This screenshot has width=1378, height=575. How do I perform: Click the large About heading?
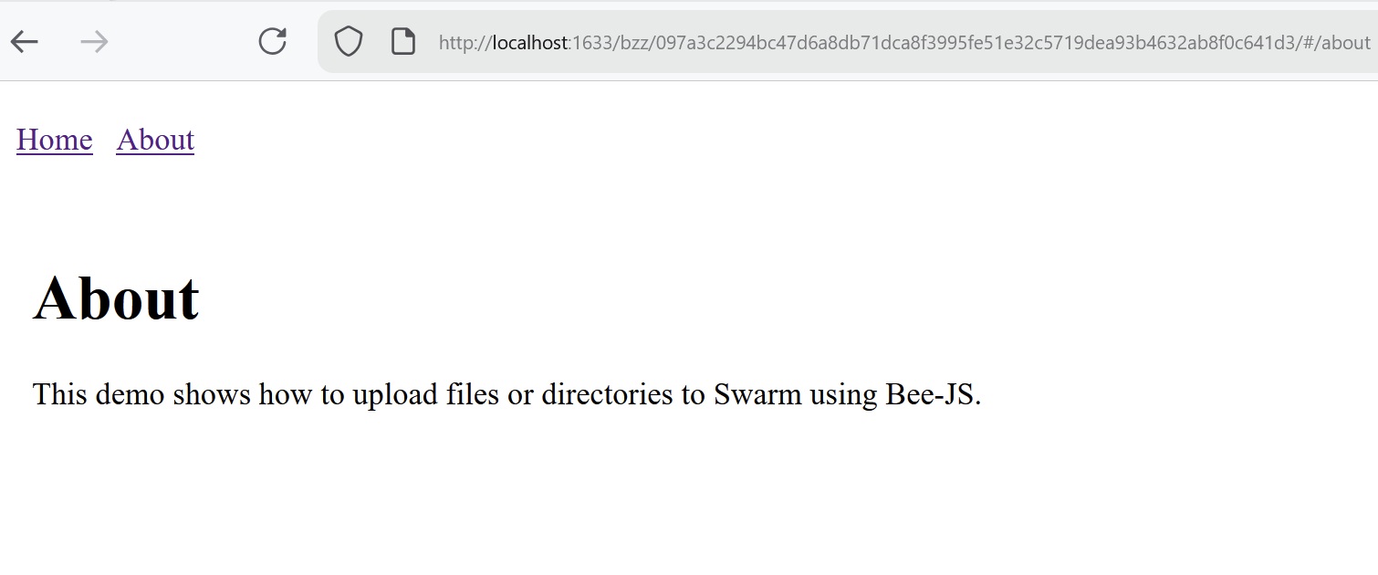(x=116, y=298)
